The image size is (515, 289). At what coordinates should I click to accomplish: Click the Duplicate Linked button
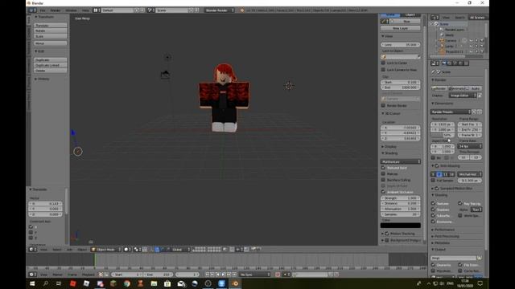(x=50, y=65)
